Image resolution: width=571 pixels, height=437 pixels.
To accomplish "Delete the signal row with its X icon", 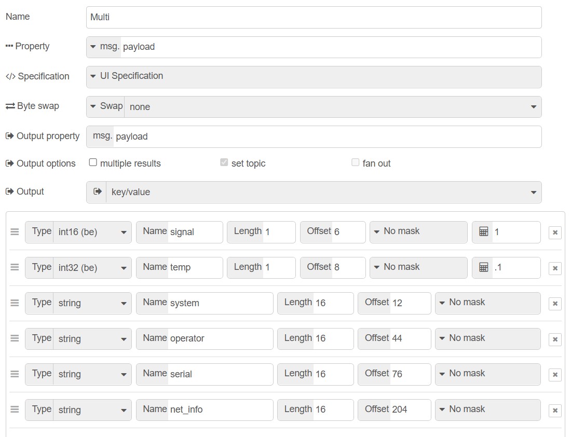I will [555, 233].
